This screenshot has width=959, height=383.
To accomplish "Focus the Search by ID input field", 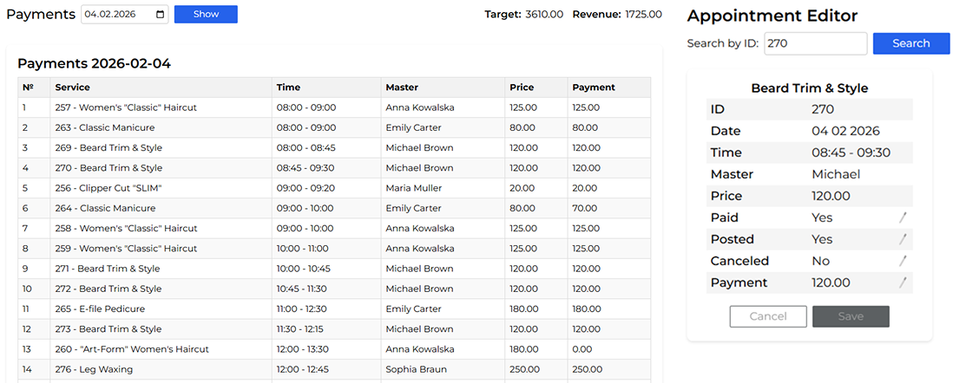I will click(815, 43).
